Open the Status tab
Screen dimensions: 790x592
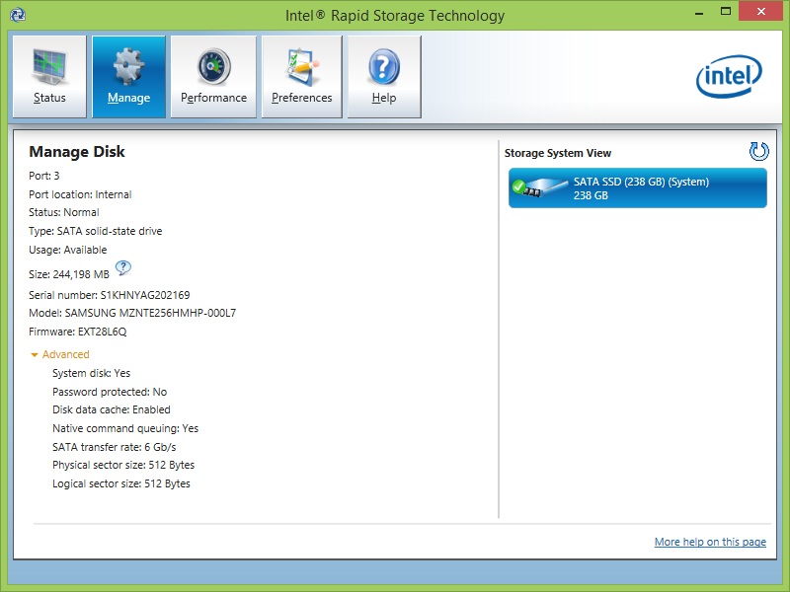pos(49,77)
